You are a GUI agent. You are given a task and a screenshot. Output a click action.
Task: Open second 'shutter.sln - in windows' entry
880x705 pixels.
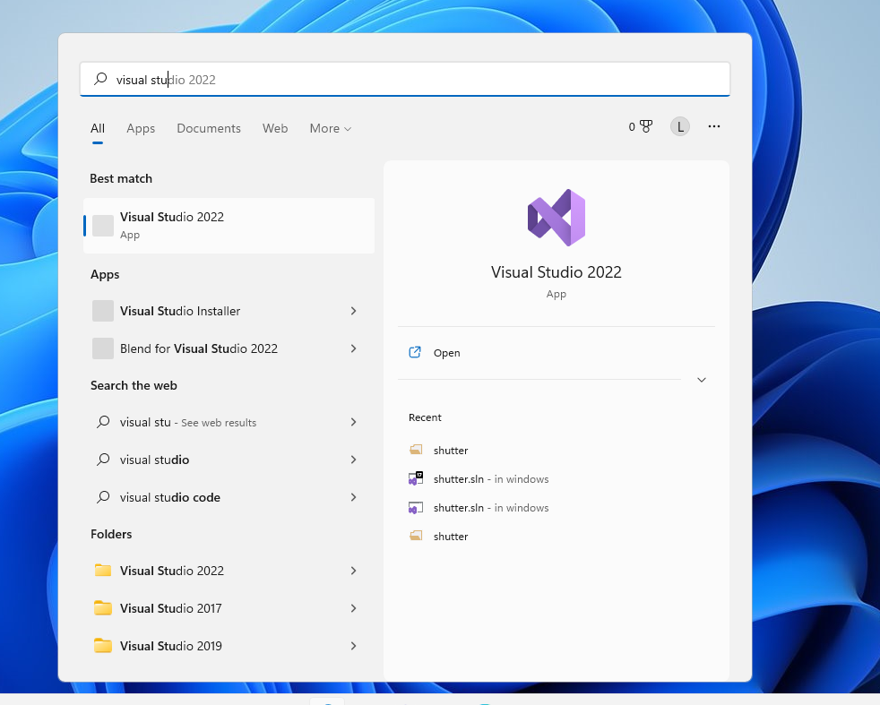point(491,508)
